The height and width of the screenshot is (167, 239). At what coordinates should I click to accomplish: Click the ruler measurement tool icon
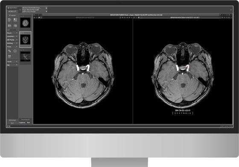pyautogui.click(x=9, y=51)
